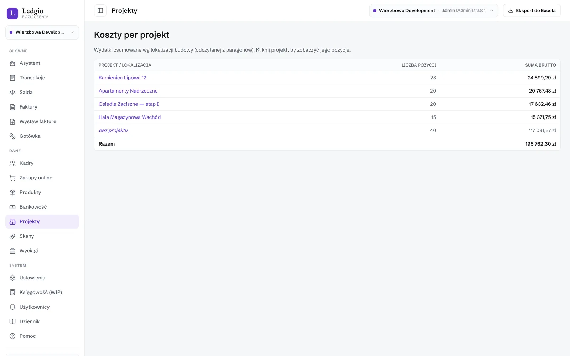Open the Kamienica Lipowa 12 project link

click(x=123, y=78)
